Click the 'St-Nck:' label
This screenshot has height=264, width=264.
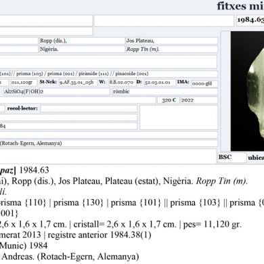48,82
